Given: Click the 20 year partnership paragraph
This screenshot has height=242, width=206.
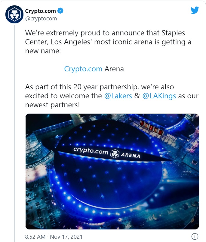Looking at the screenshot, I should pos(112,96).
